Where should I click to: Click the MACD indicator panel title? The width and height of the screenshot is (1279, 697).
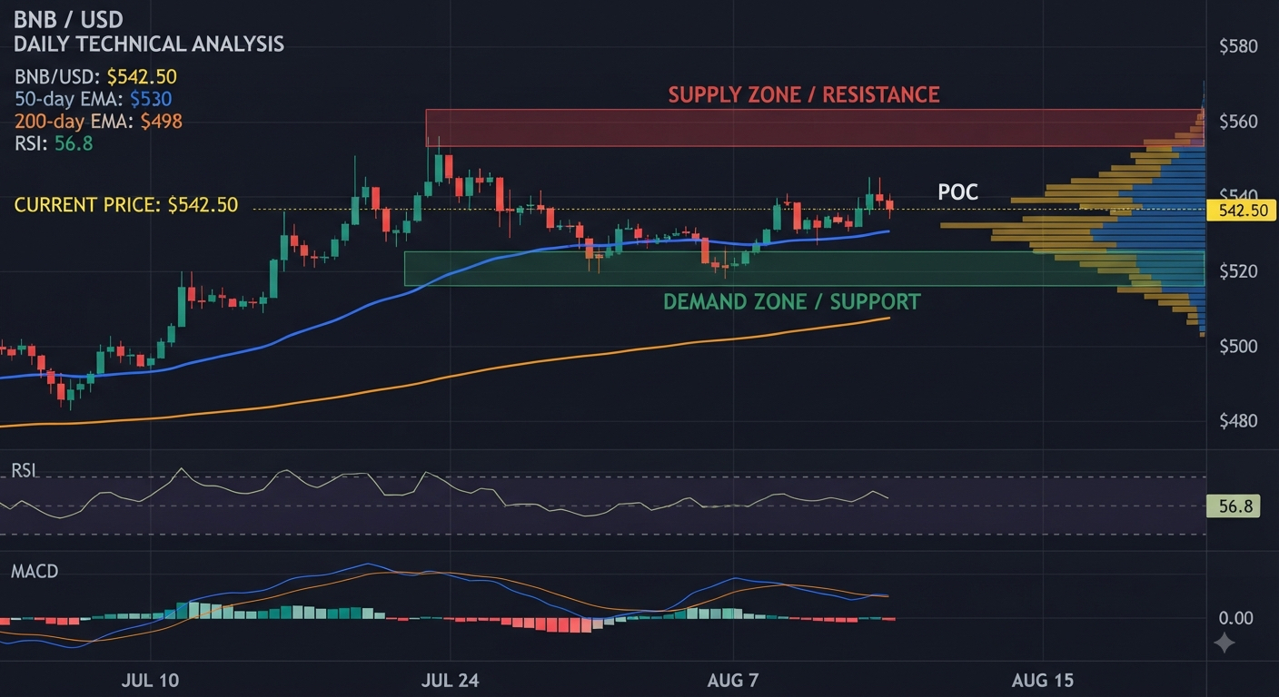pos(35,572)
